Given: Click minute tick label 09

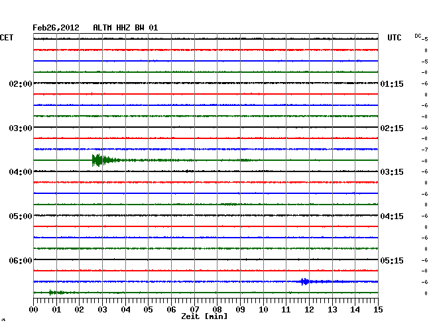Looking at the screenshot, I should (x=240, y=309).
